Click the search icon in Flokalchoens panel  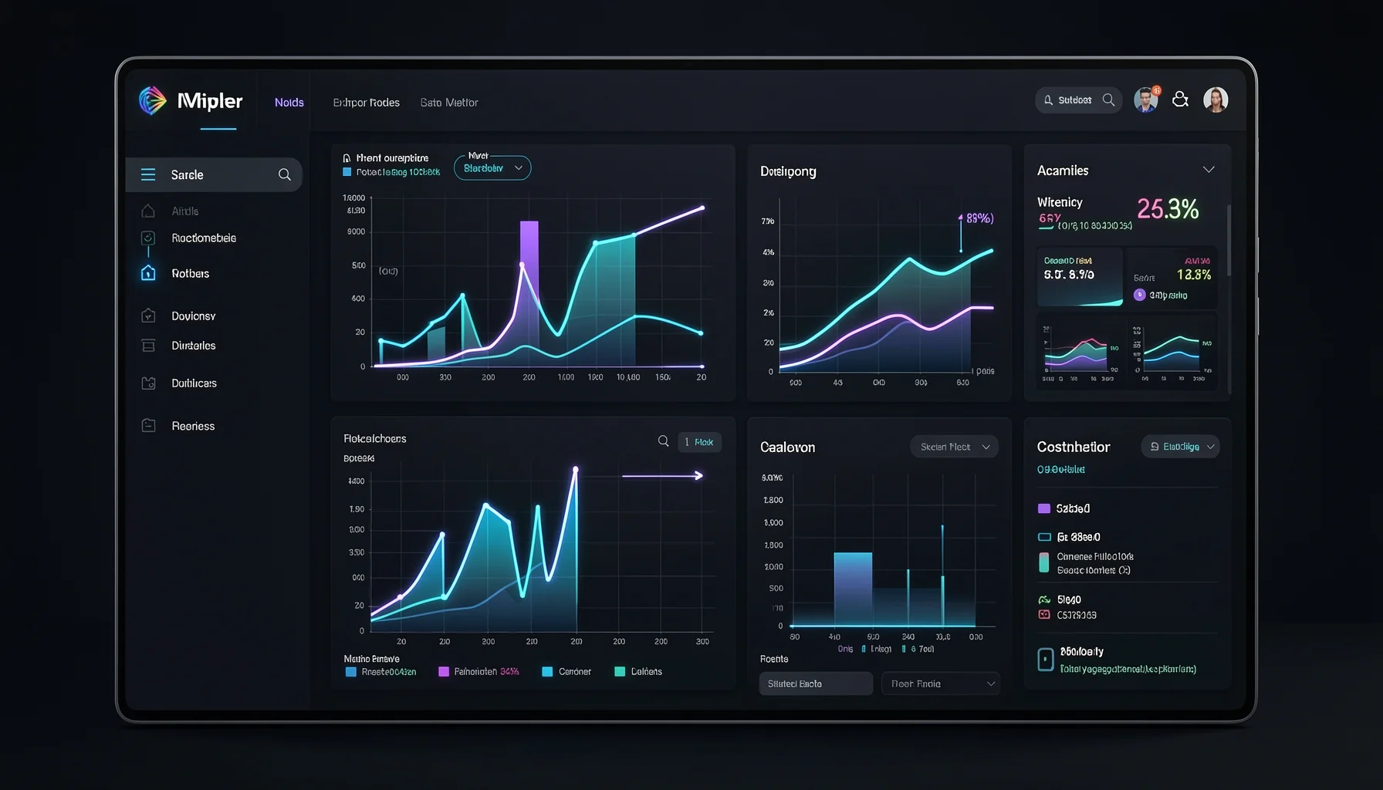tap(663, 441)
